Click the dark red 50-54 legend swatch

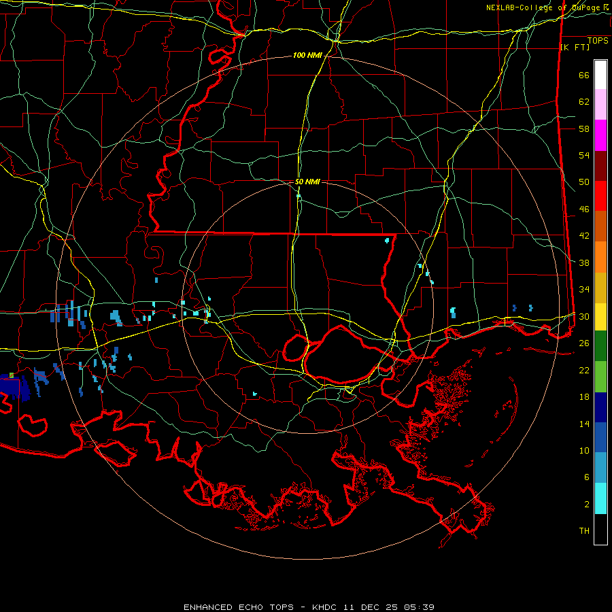pos(600,166)
